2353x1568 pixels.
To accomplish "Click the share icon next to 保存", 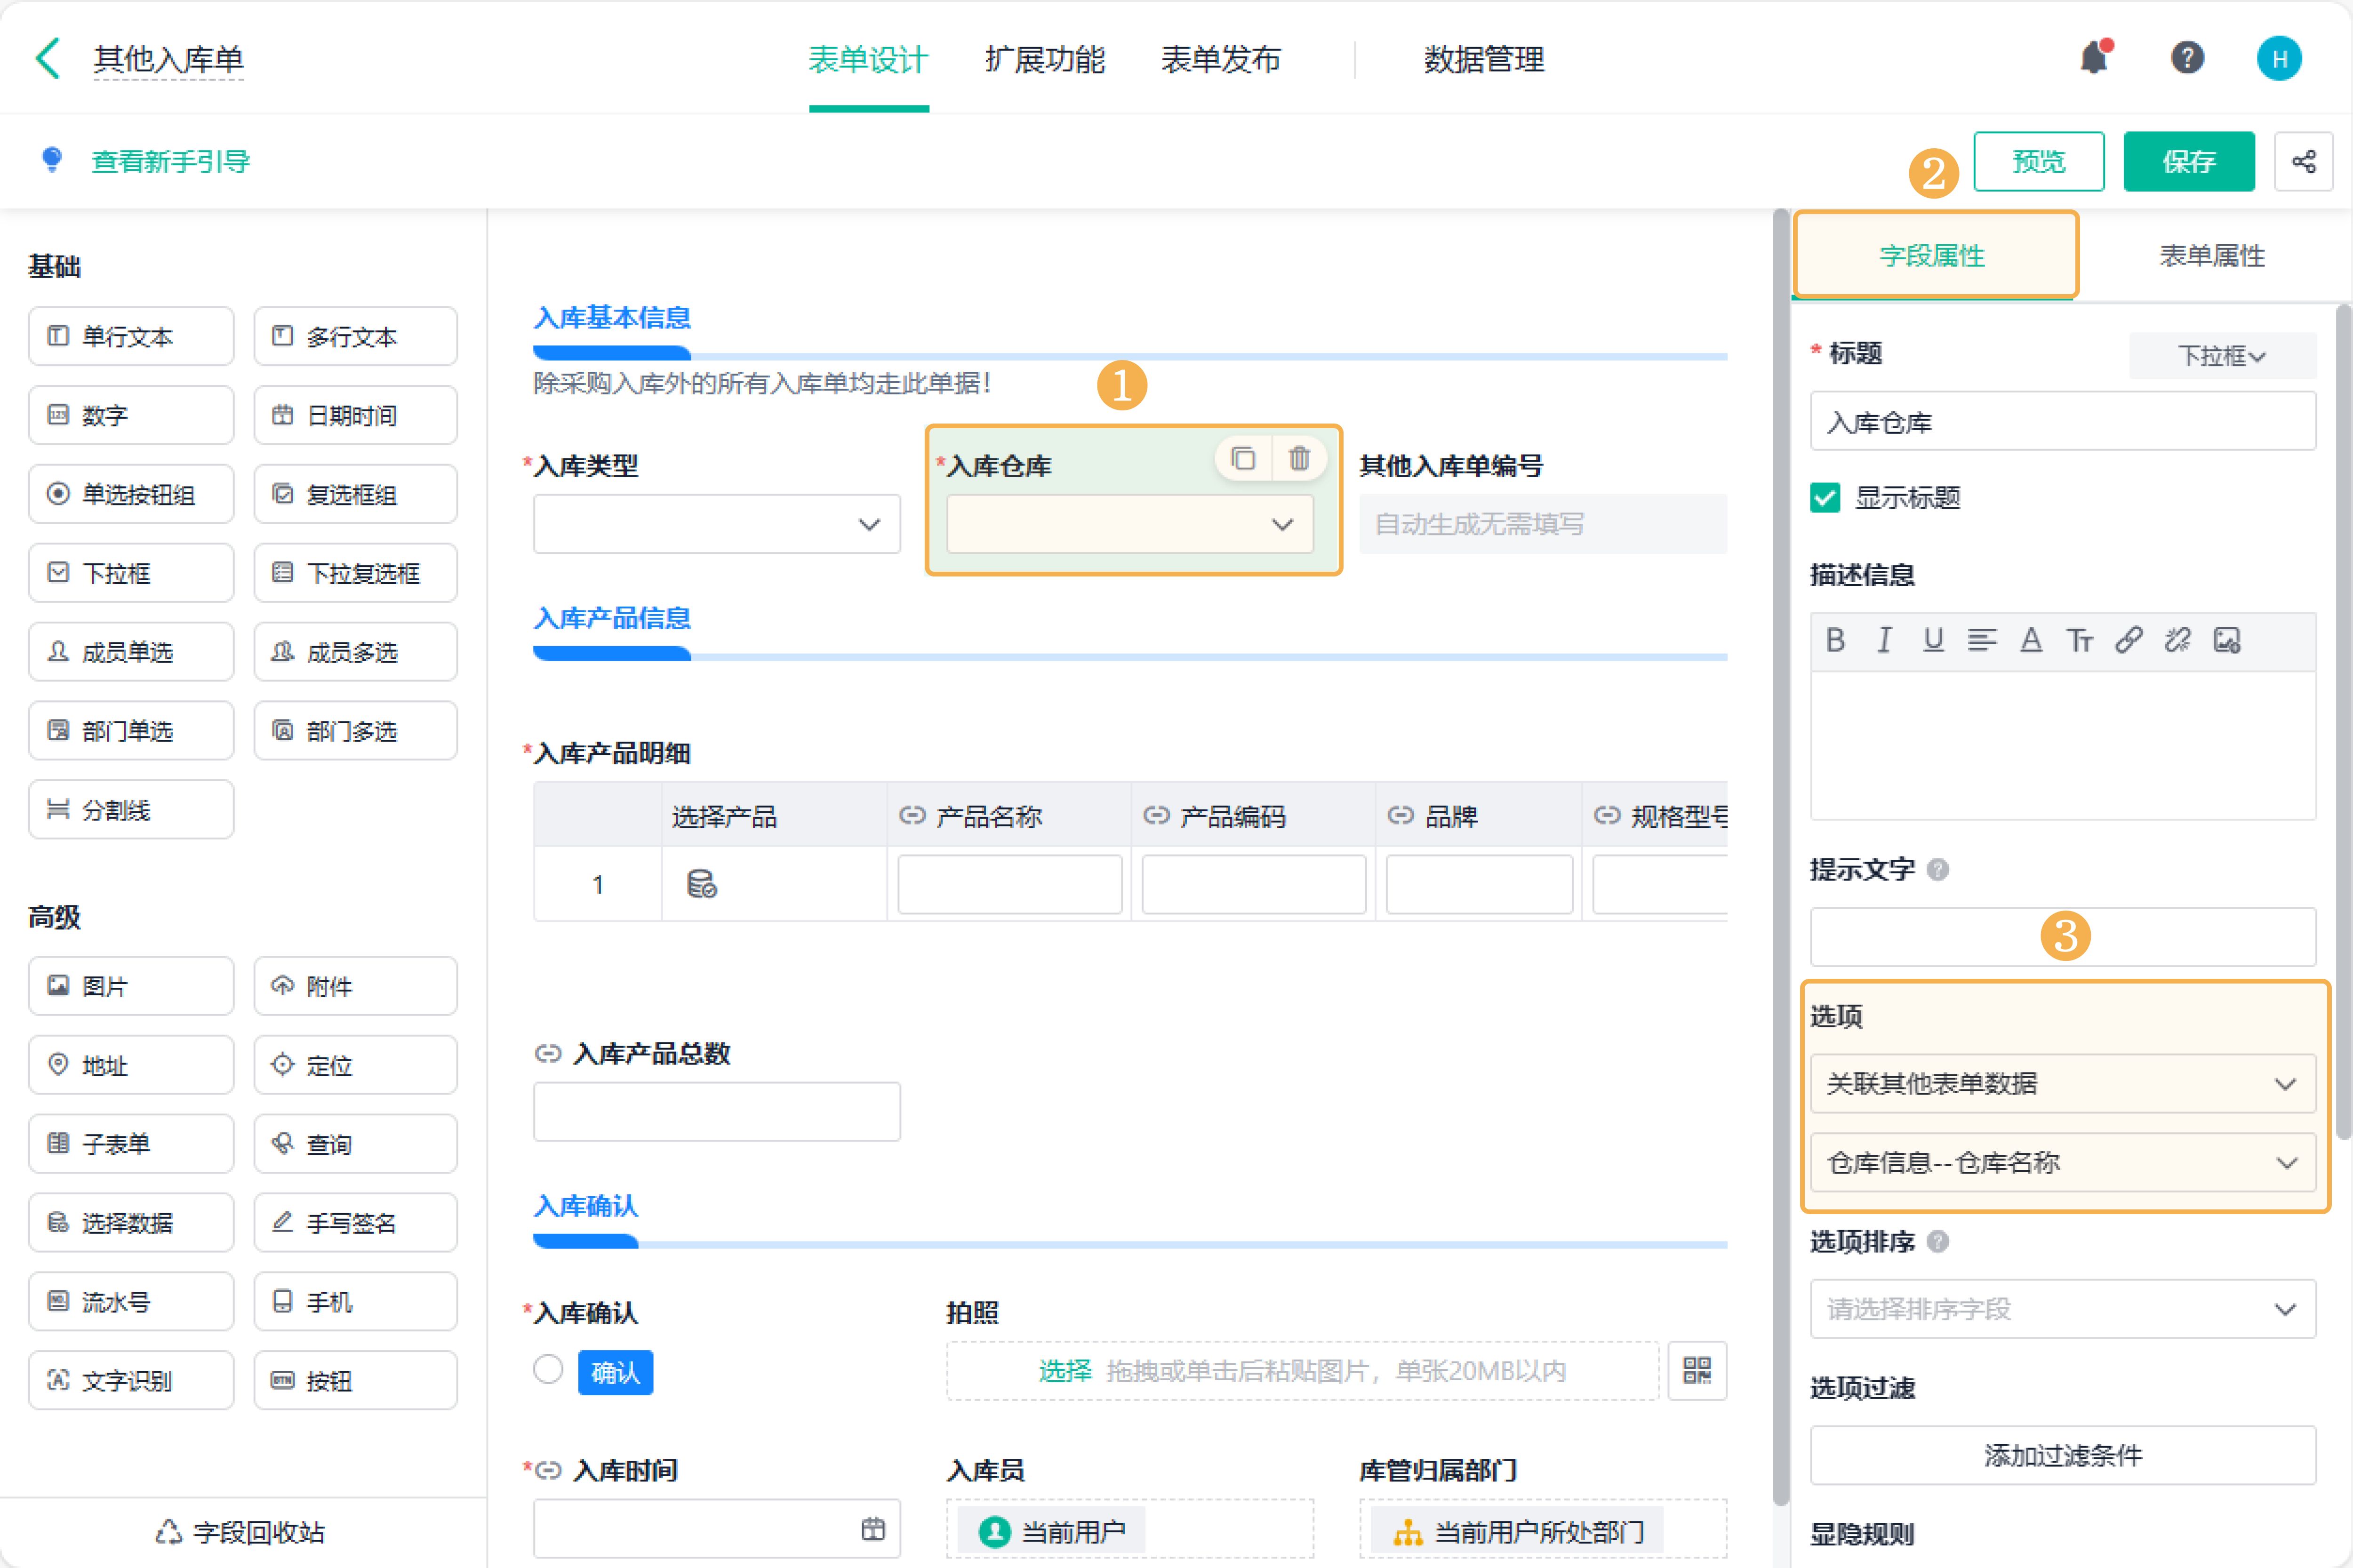I will click(2303, 161).
